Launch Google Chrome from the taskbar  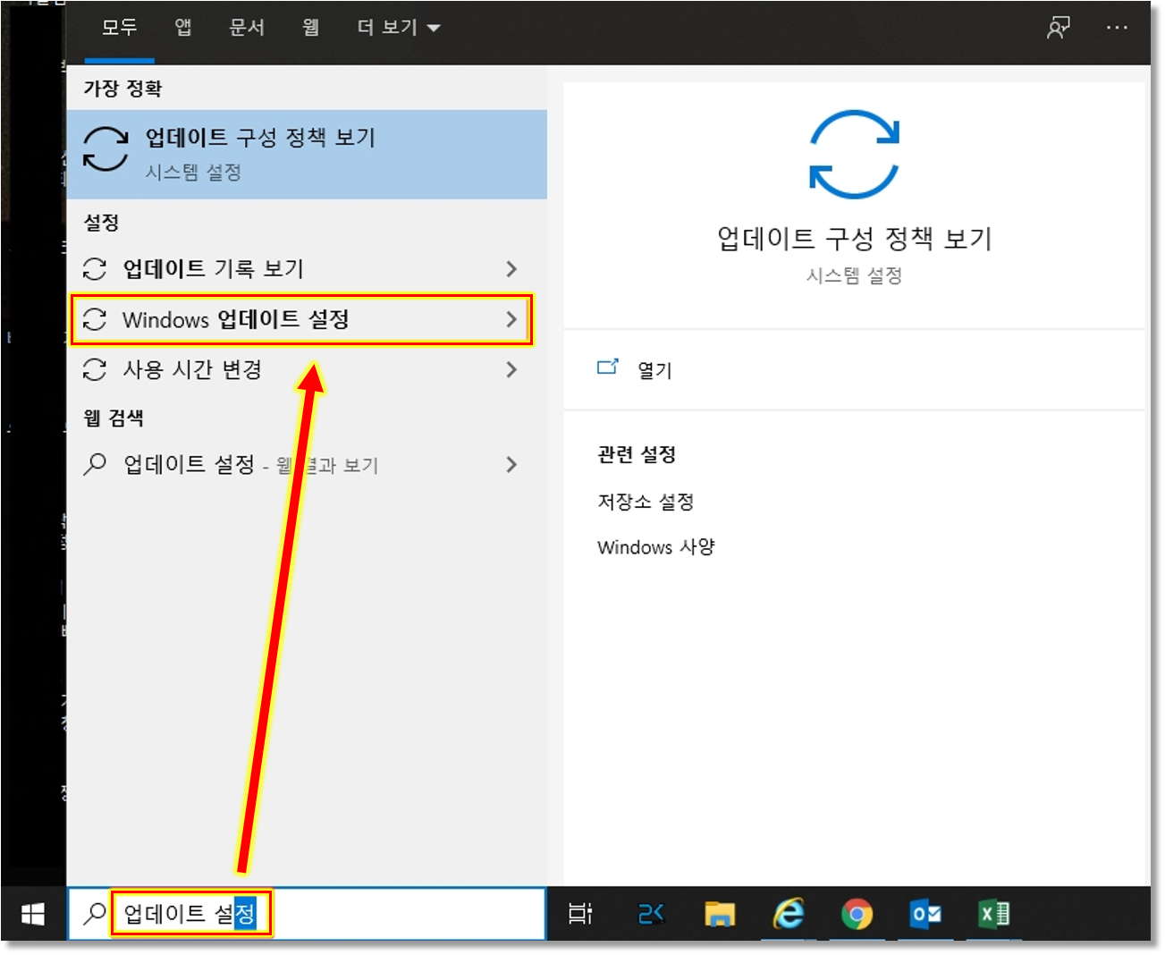click(857, 914)
